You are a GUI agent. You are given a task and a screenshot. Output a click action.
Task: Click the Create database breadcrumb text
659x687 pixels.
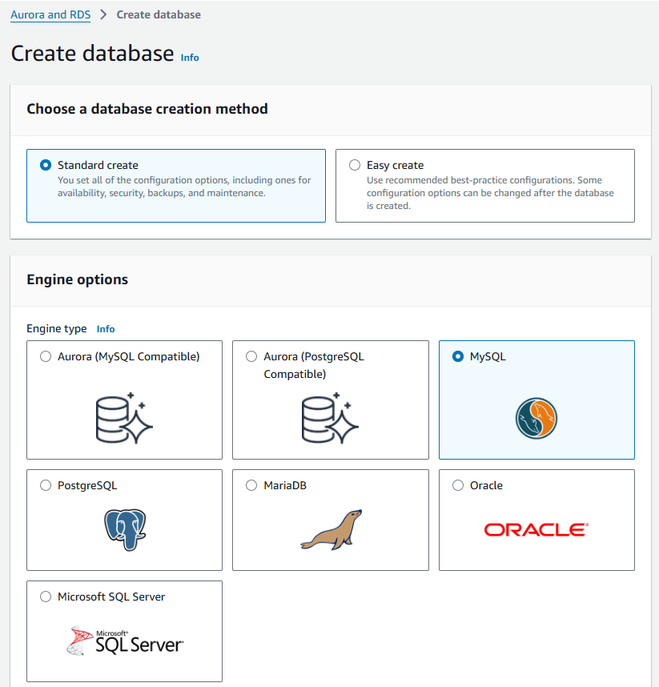(159, 15)
